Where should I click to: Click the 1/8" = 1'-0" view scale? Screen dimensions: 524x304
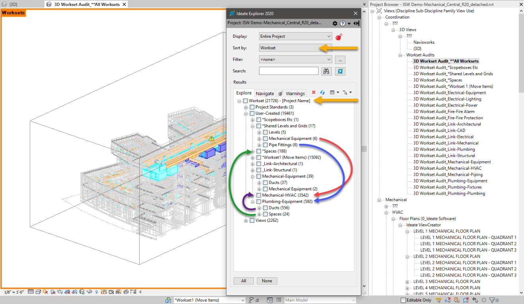(x=14, y=292)
